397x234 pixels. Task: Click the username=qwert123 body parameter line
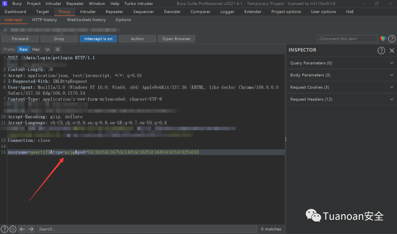click(103, 152)
